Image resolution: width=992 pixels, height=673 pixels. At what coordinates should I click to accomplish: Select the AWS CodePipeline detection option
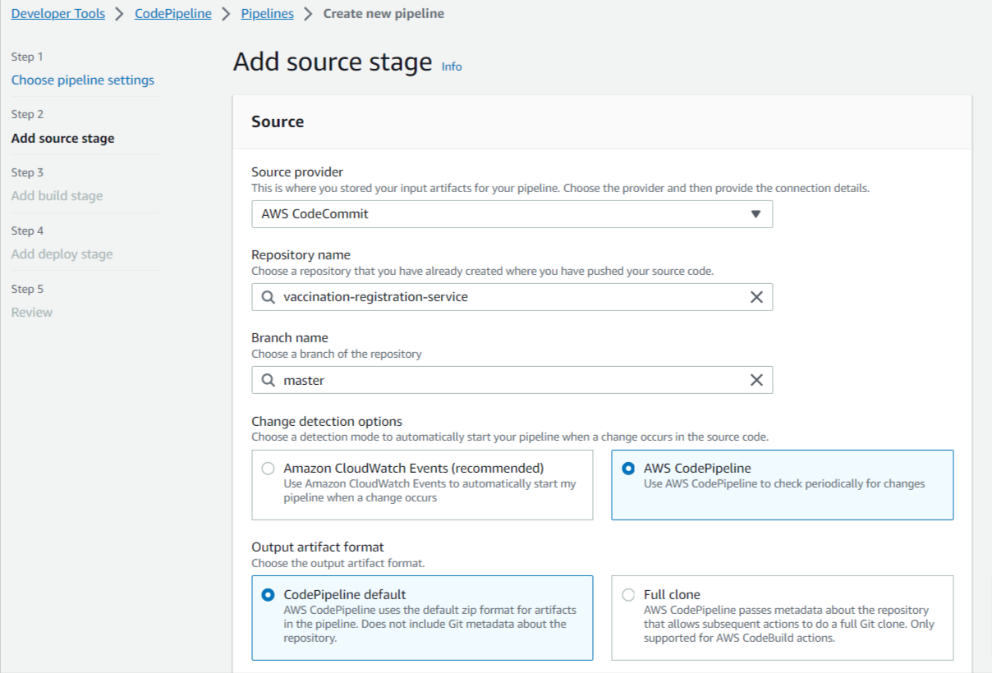coord(628,469)
